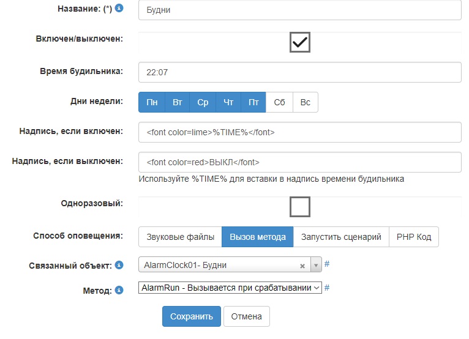
Task: Clear the AlarmClock01 linked object selection
Action: [302, 266]
